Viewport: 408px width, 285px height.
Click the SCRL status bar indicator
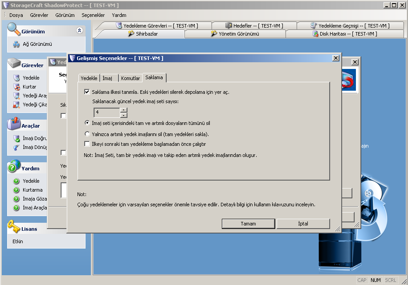point(390,280)
